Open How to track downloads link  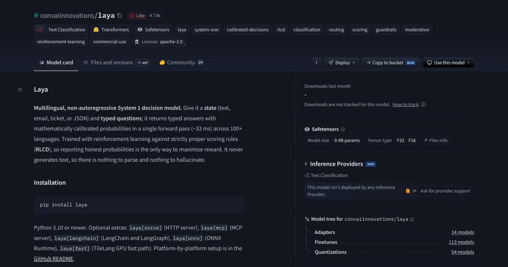405,104
